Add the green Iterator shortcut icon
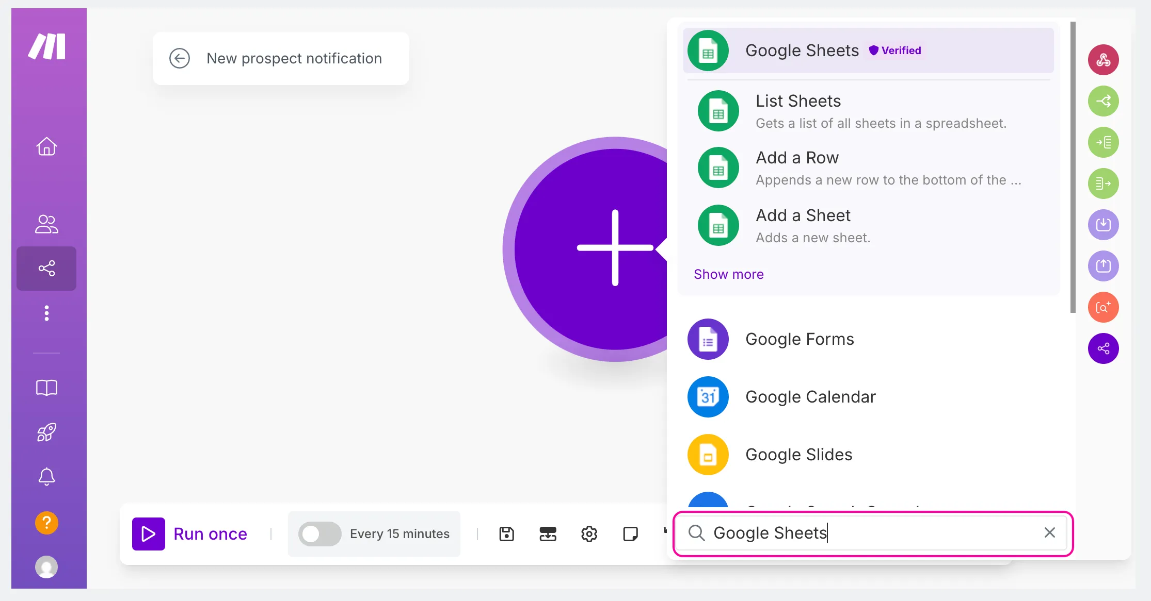Image resolution: width=1151 pixels, height=601 pixels. tap(1104, 142)
